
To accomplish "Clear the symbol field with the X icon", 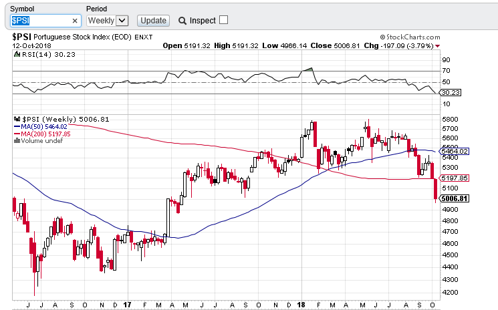I will click(75, 21).
